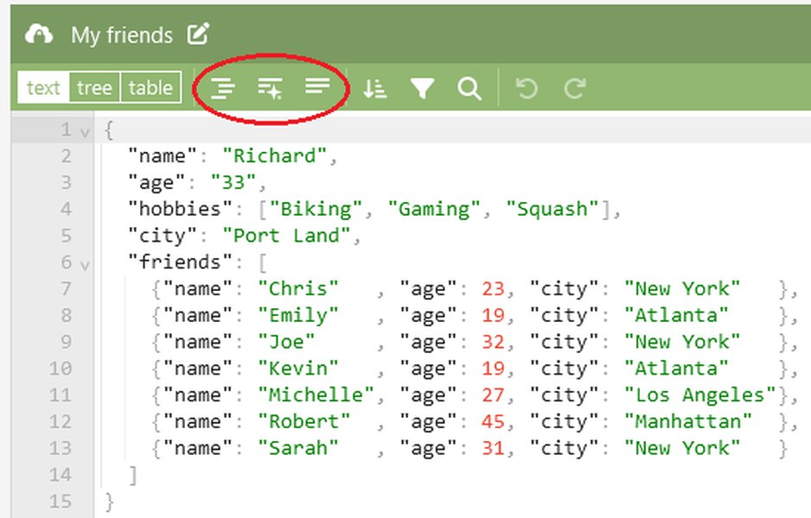Screen dimensions: 811x518
Task: Click the "Robert" name value
Action: (x=304, y=421)
